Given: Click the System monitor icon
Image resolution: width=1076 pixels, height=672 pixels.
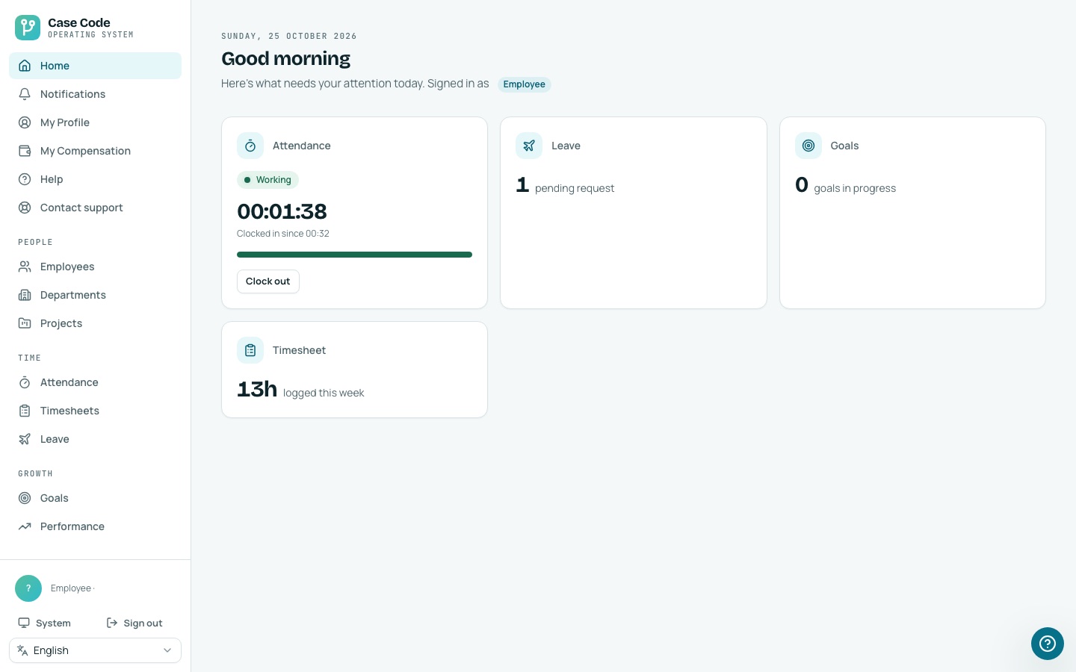Looking at the screenshot, I should click(24, 623).
